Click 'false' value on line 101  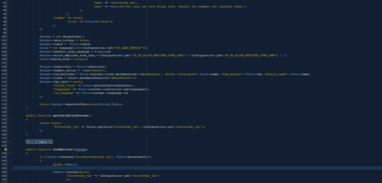(x=84, y=40)
